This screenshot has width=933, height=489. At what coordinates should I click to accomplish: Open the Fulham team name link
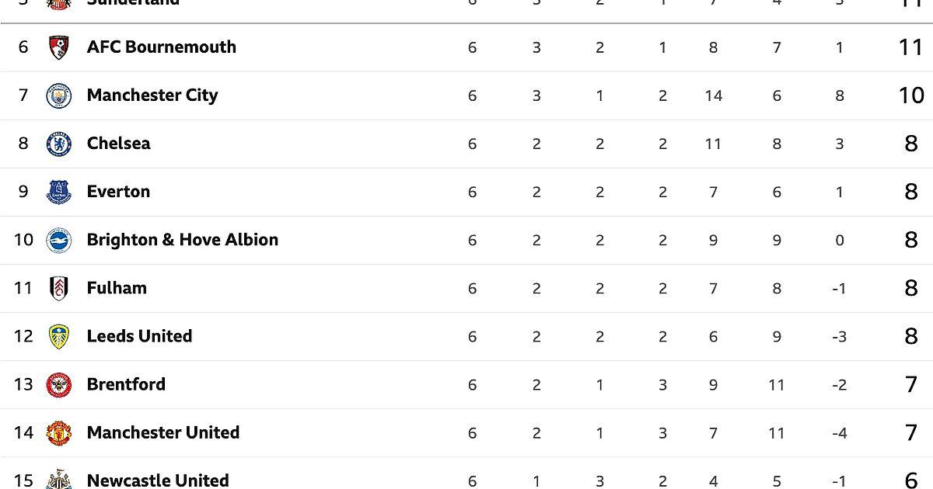117,288
